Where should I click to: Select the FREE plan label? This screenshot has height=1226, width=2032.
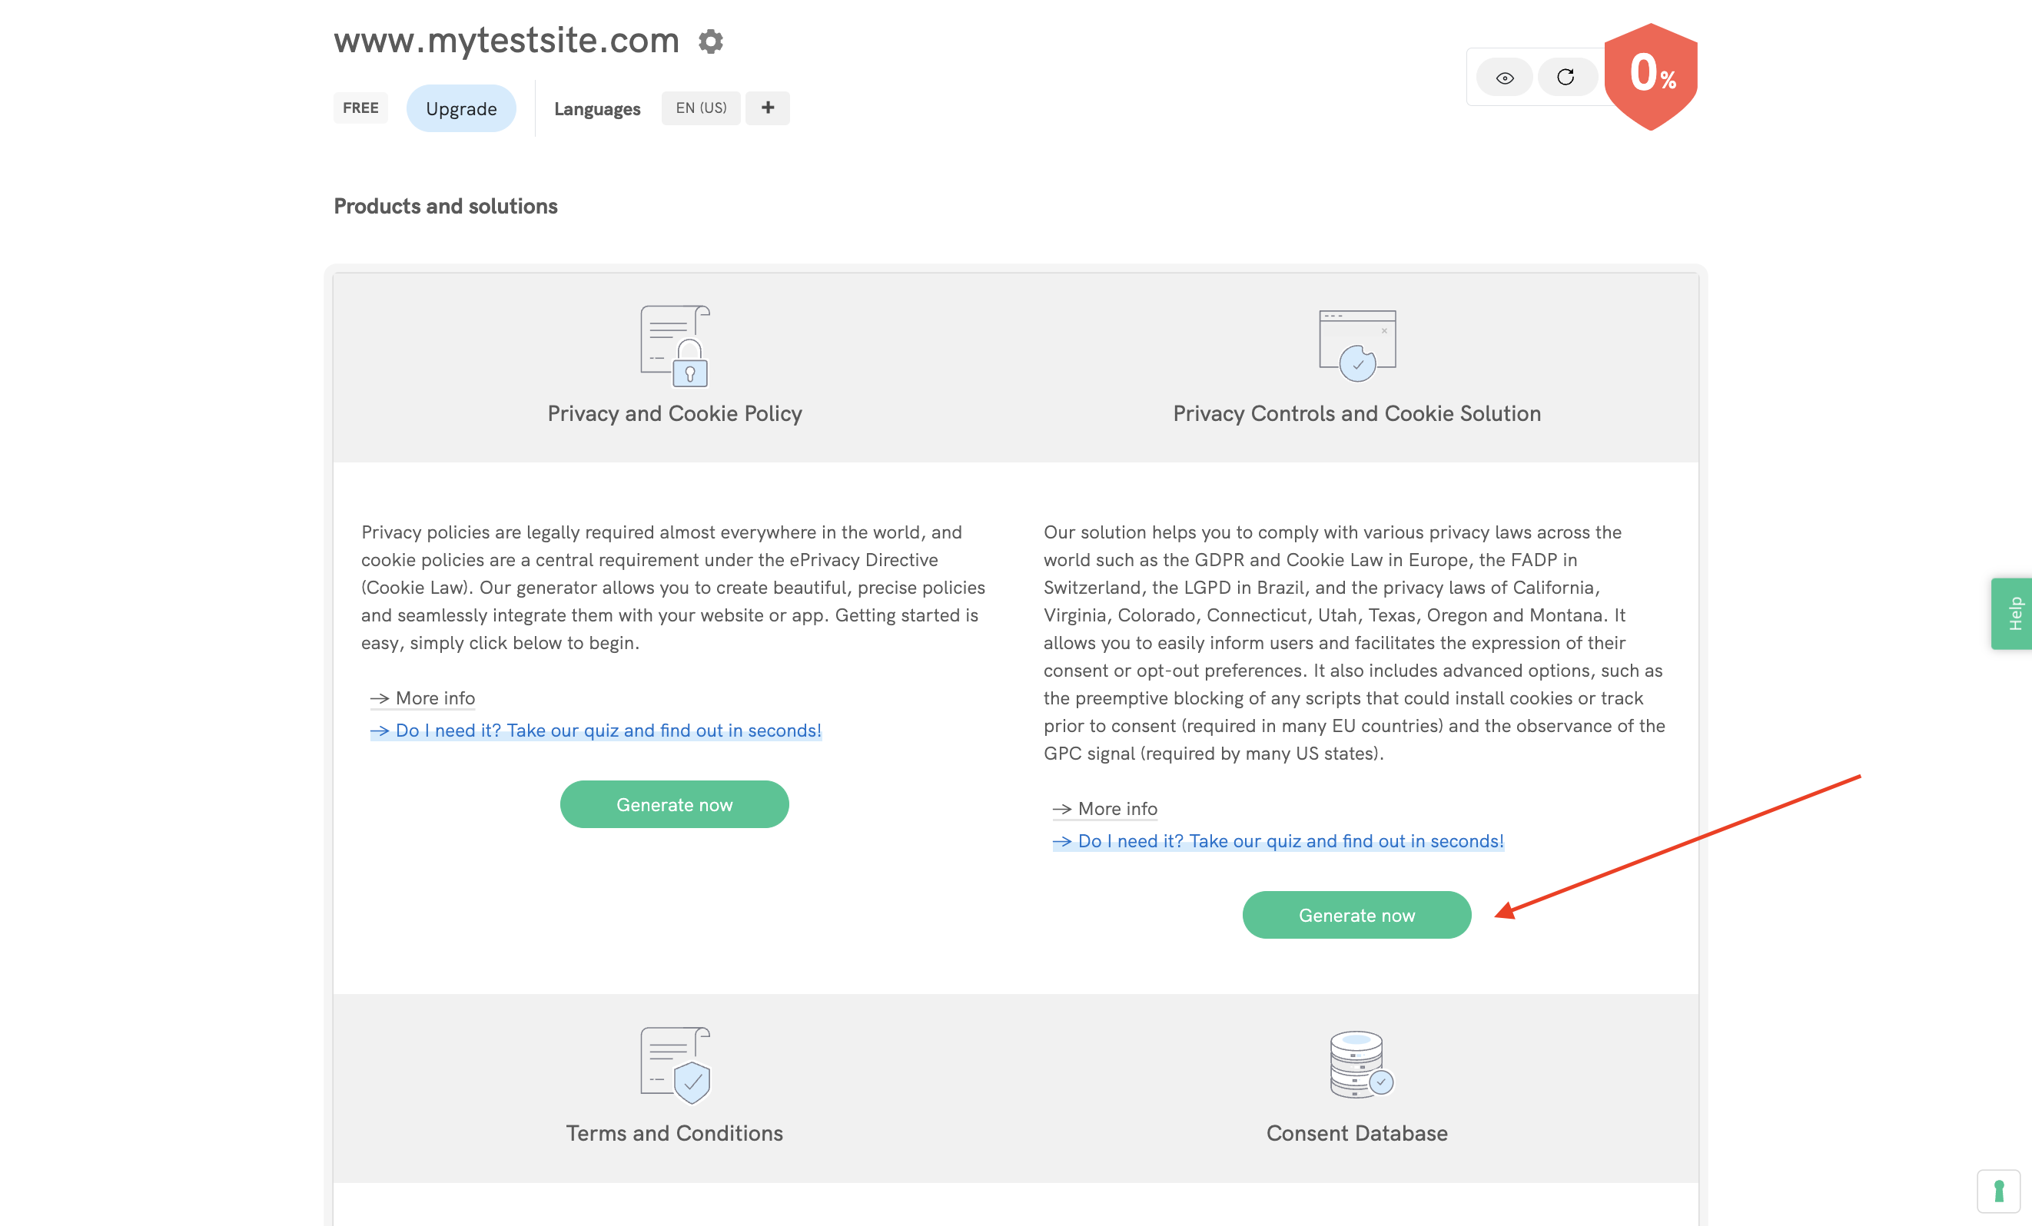(x=360, y=108)
